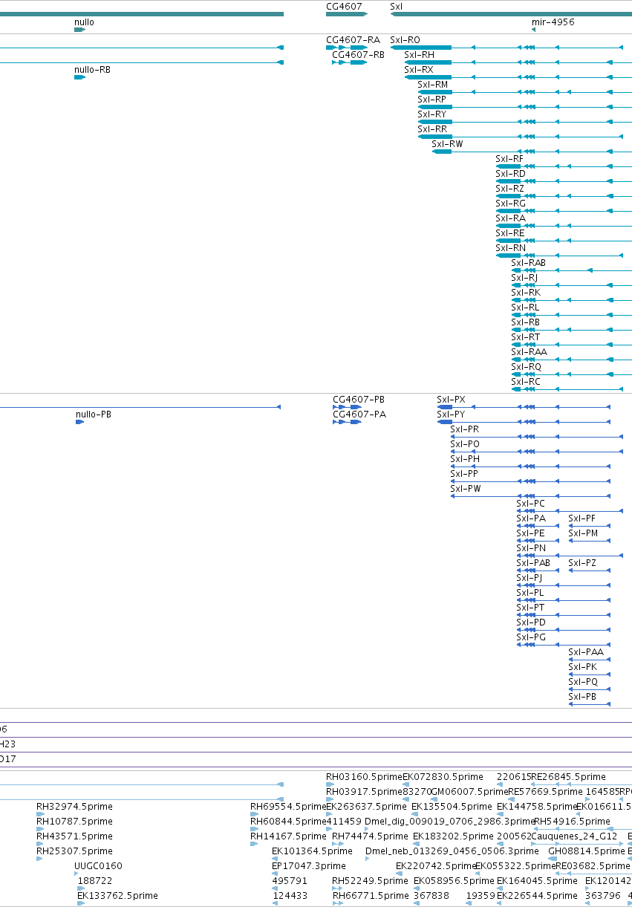This screenshot has height=907, width=632.
Task: Click transcript label Sxl-RX
Action: click(418, 70)
